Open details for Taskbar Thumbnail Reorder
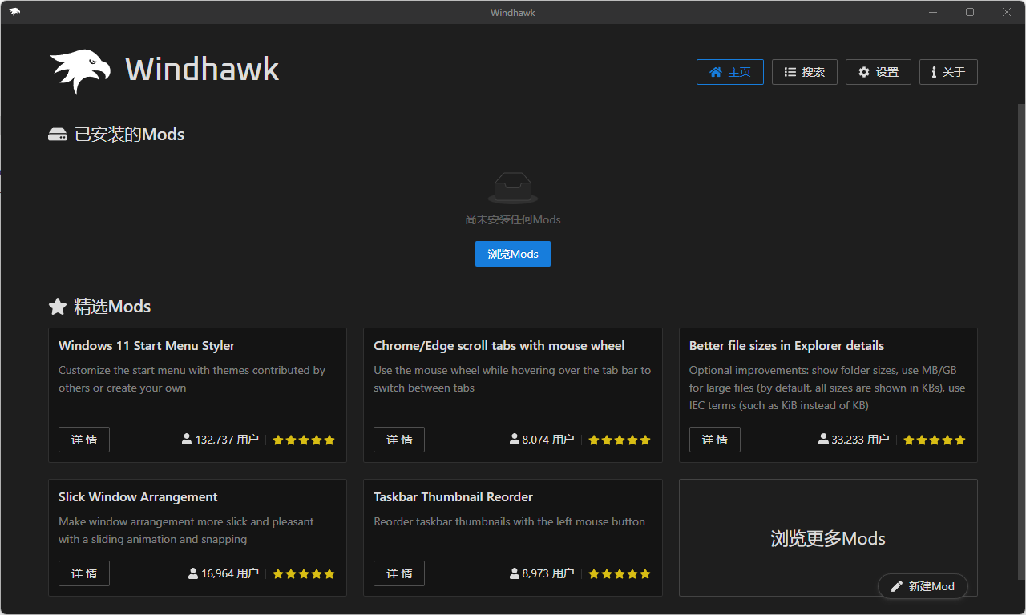The height and width of the screenshot is (615, 1026). pyautogui.click(x=399, y=573)
